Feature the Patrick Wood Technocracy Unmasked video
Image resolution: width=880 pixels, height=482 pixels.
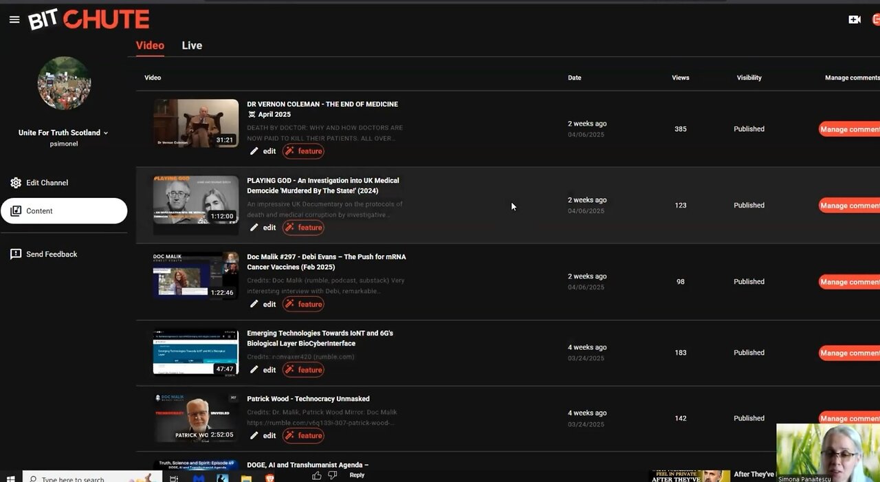coord(303,435)
